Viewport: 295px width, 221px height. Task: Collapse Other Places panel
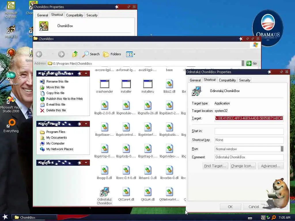(86, 124)
